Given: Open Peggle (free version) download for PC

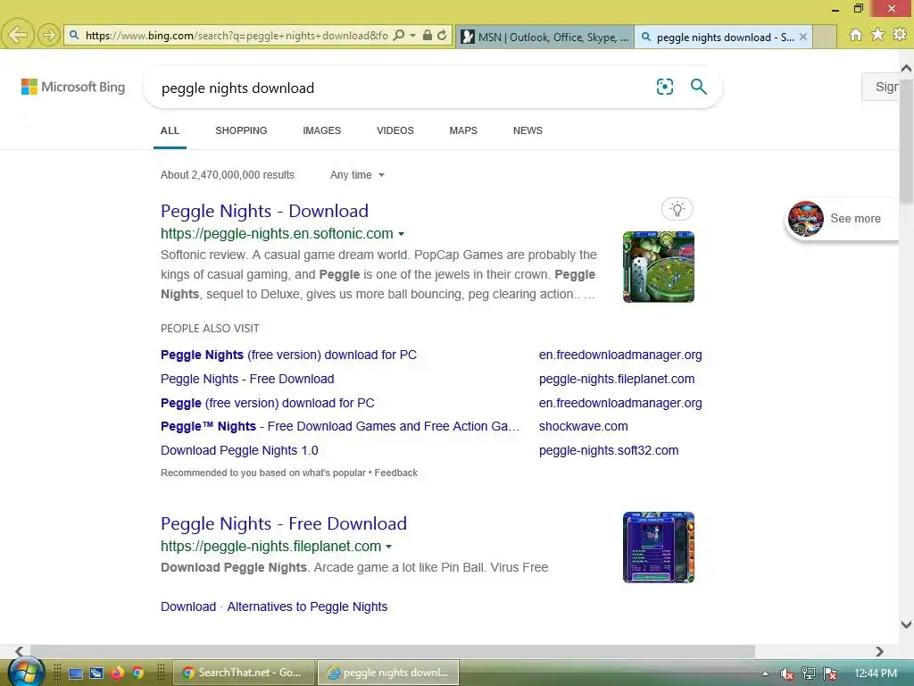Looking at the screenshot, I should (x=268, y=403).
